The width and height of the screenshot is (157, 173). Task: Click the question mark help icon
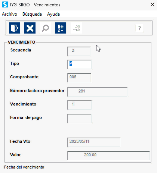[139, 28]
